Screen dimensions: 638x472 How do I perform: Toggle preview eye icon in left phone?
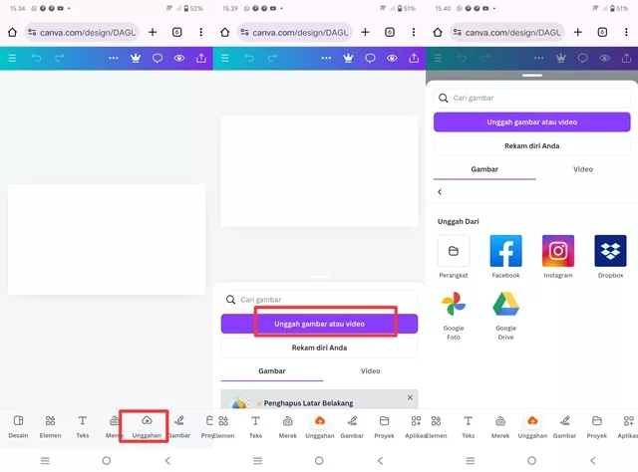coord(179,58)
